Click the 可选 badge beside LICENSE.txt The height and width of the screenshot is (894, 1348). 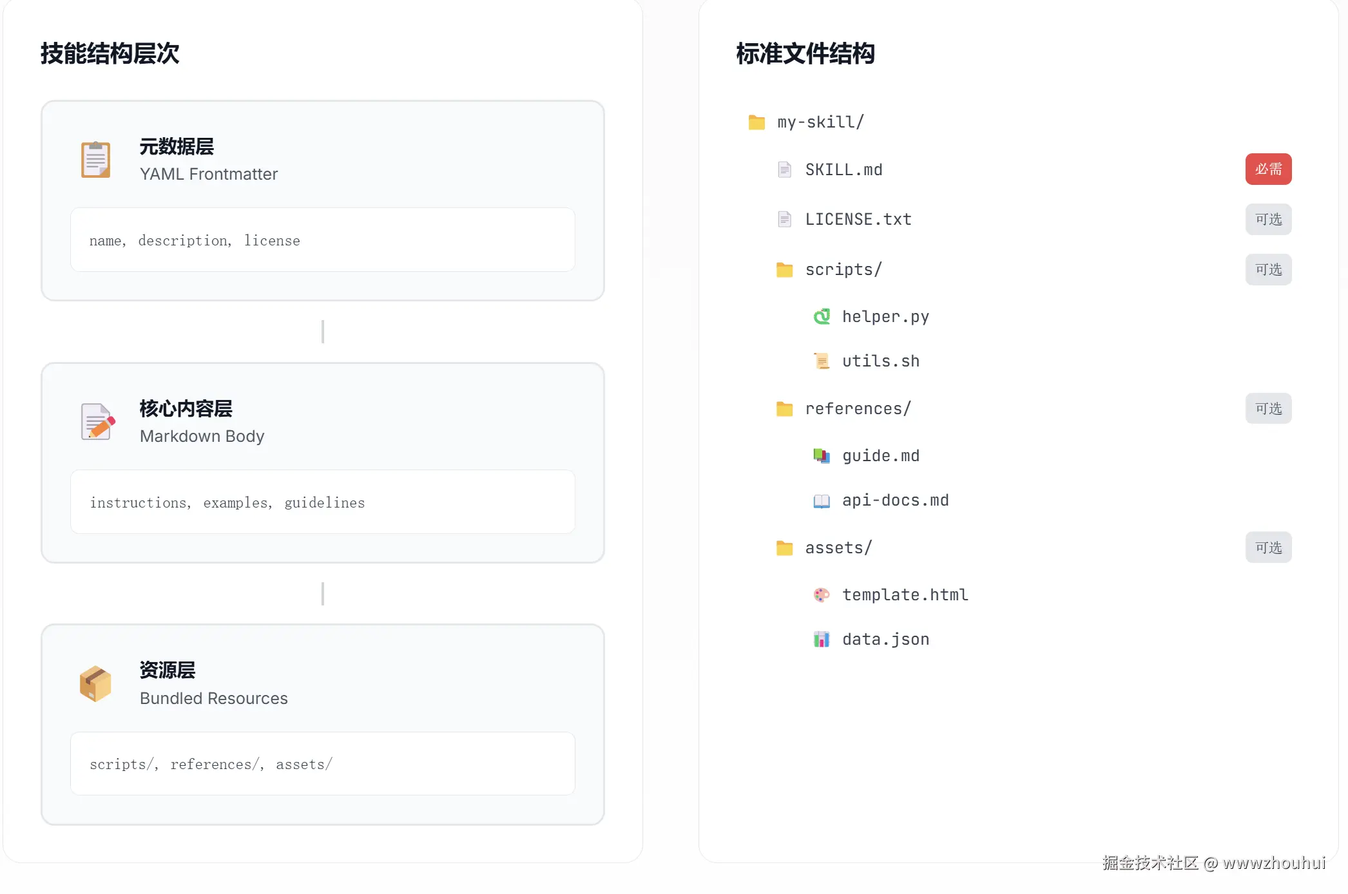(x=1268, y=220)
